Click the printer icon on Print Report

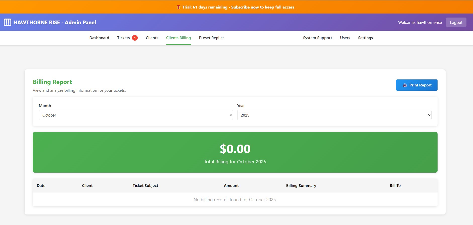coord(405,85)
